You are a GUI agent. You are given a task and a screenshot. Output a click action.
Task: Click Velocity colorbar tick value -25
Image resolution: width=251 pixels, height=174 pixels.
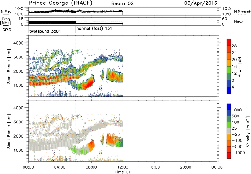[x=237, y=134]
